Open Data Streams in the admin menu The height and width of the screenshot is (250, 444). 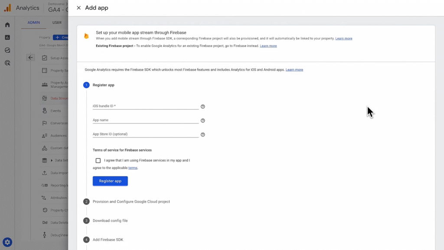tap(59, 98)
